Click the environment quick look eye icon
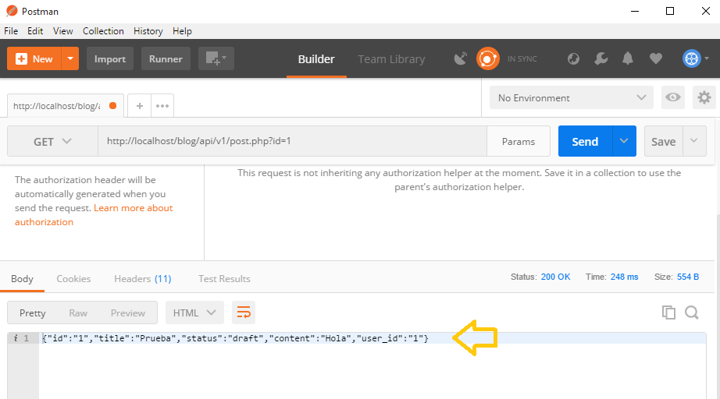This screenshot has width=720, height=399. (673, 97)
